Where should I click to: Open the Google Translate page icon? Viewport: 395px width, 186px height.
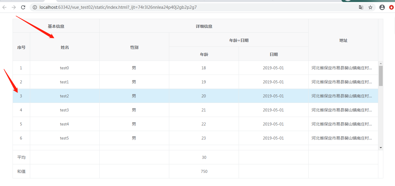[x=361, y=7]
